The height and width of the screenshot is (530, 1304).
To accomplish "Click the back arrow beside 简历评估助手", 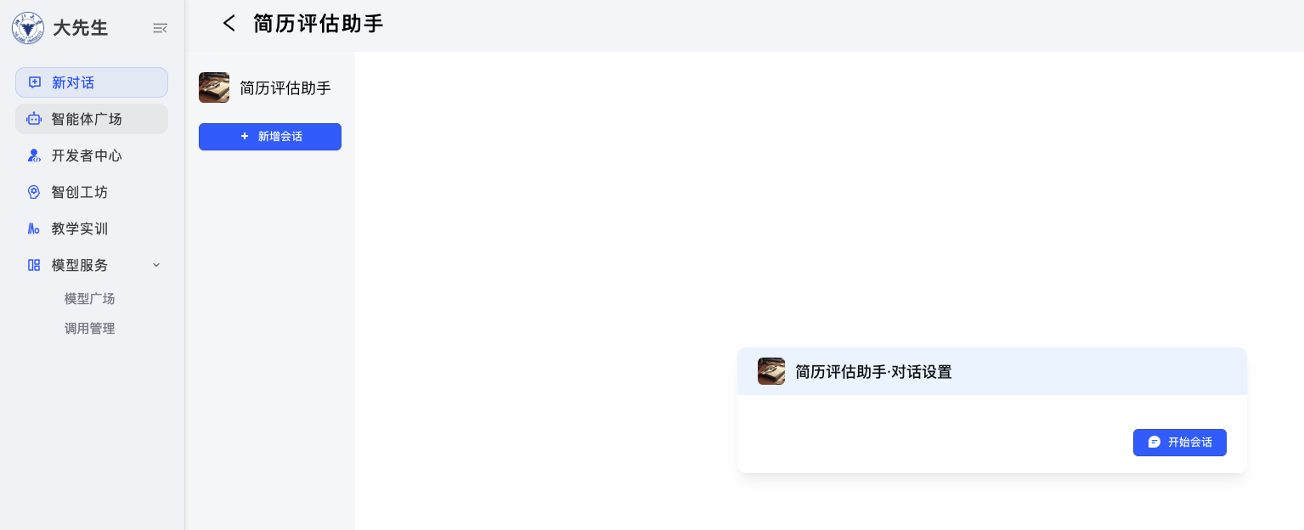I will coord(229,24).
